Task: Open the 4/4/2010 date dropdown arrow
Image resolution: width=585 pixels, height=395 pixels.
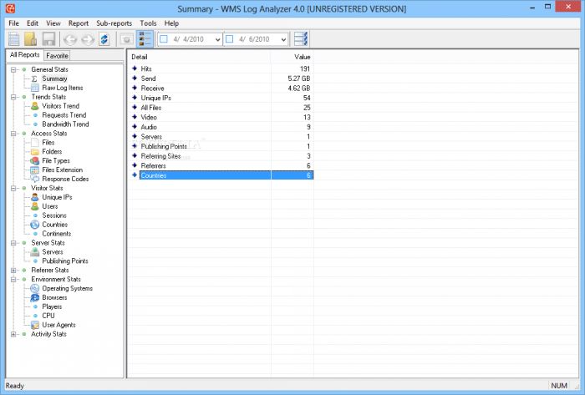Action: [x=217, y=39]
